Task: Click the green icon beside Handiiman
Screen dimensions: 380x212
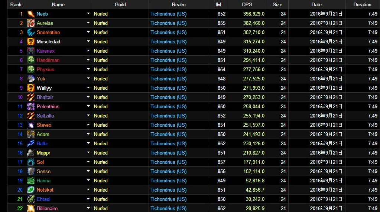Action: [31, 60]
